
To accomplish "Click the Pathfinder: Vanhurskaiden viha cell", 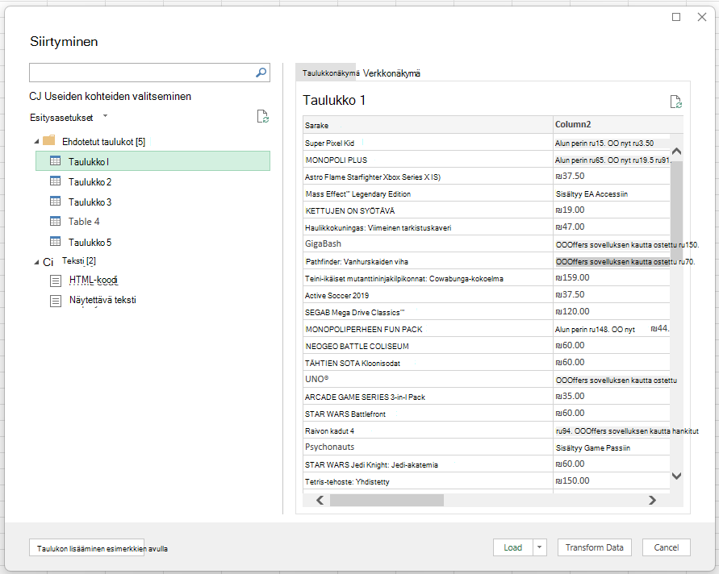I will click(428, 261).
